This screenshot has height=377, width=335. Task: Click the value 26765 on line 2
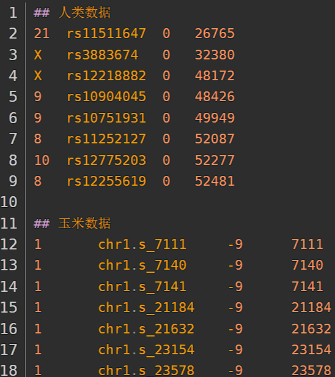[x=215, y=34]
